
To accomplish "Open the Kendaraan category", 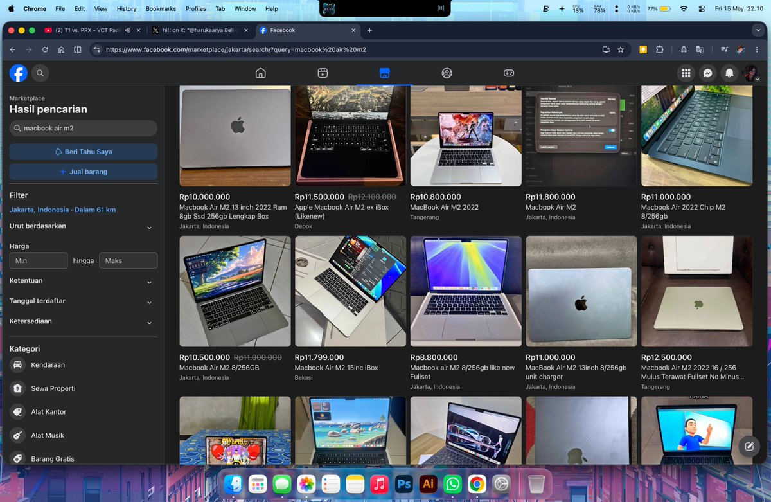I will pos(84,365).
